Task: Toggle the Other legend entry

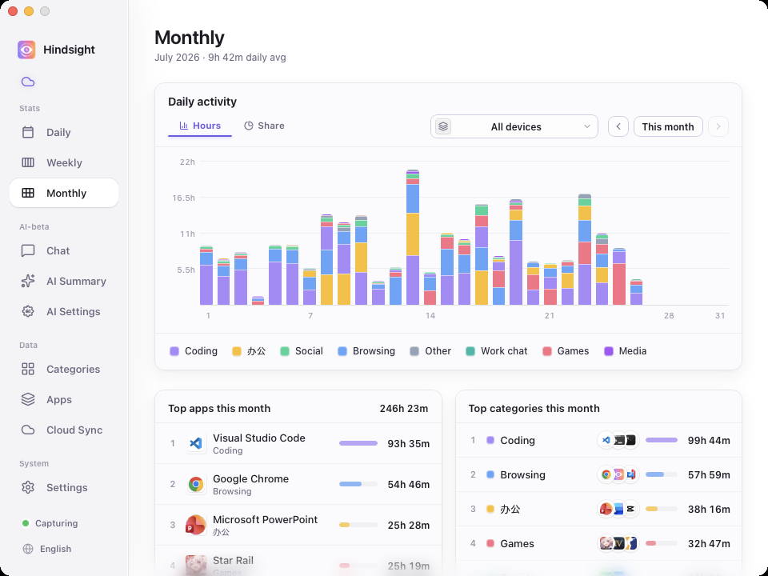Action: pos(430,351)
